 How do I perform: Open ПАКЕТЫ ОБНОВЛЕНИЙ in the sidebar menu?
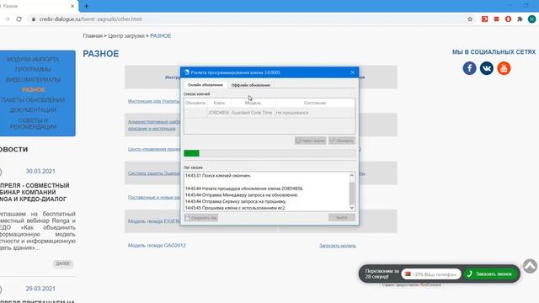click(x=33, y=100)
